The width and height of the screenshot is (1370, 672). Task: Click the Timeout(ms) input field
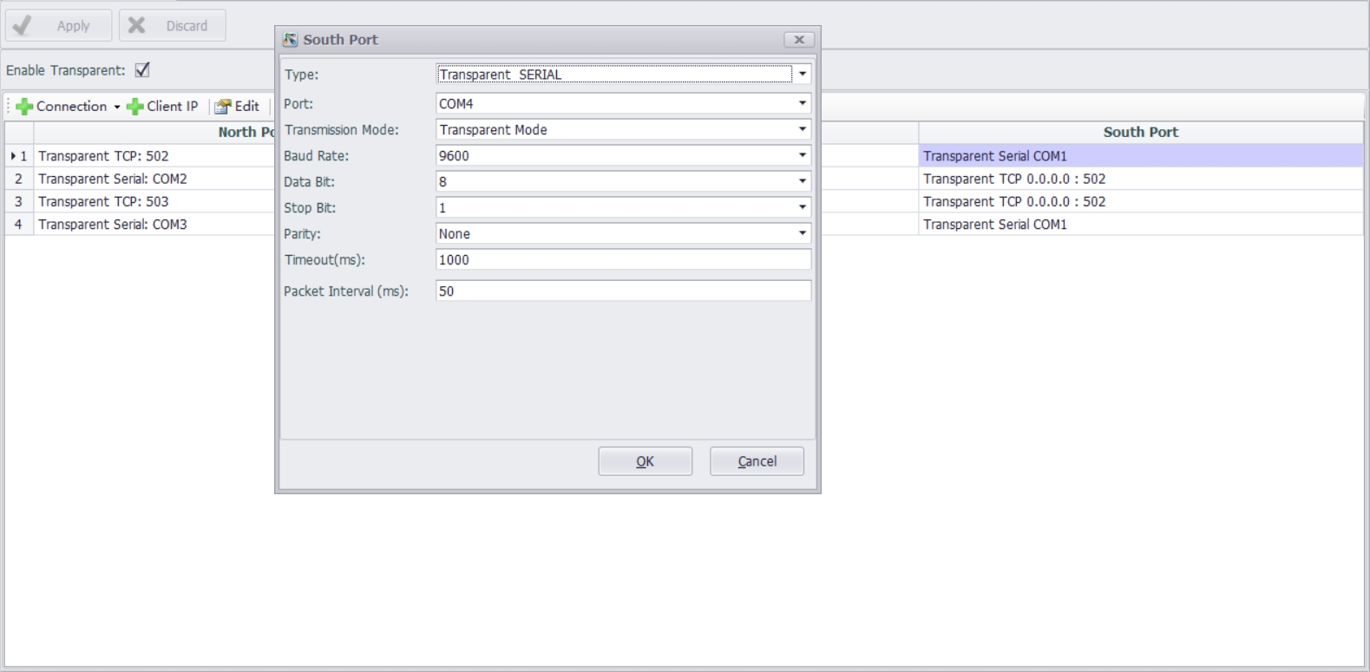tap(623, 260)
